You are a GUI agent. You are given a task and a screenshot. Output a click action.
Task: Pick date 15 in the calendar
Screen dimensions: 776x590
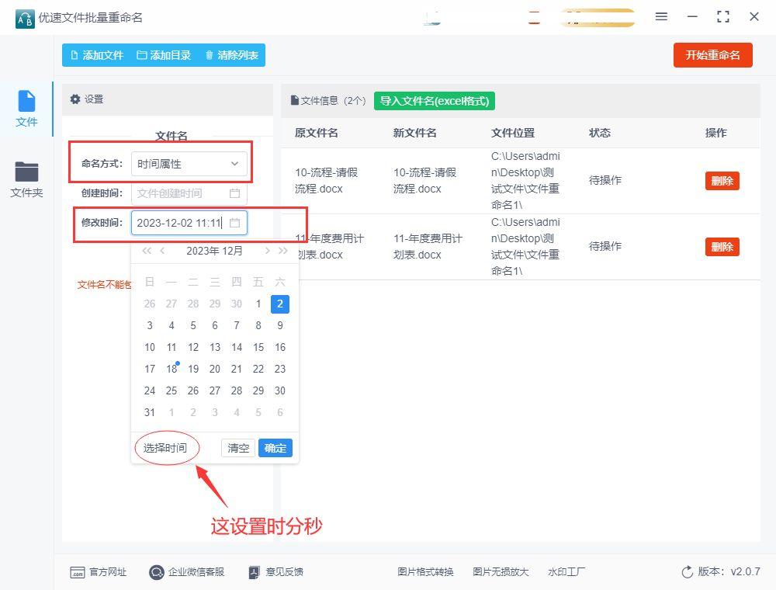coord(258,348)
